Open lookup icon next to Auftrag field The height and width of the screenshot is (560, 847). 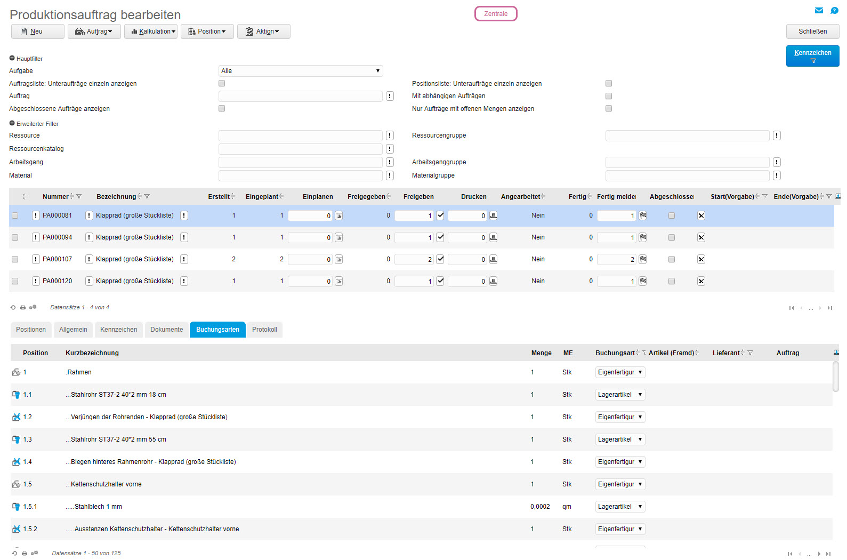pos(390,96)
